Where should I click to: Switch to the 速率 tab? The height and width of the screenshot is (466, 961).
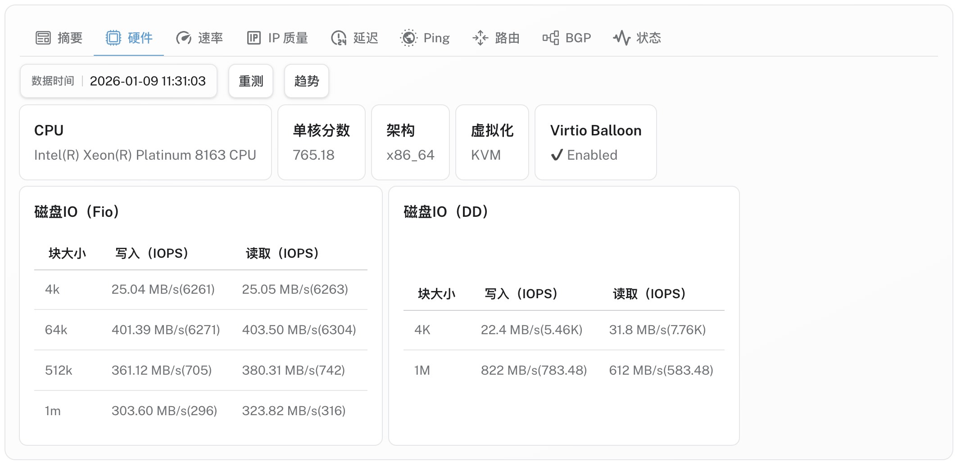(x=199, y=38)
